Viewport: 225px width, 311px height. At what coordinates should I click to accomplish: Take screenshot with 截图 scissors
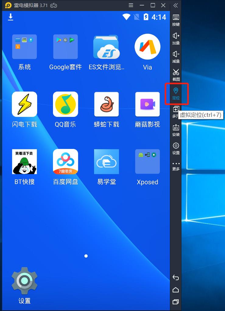point(176,75)
